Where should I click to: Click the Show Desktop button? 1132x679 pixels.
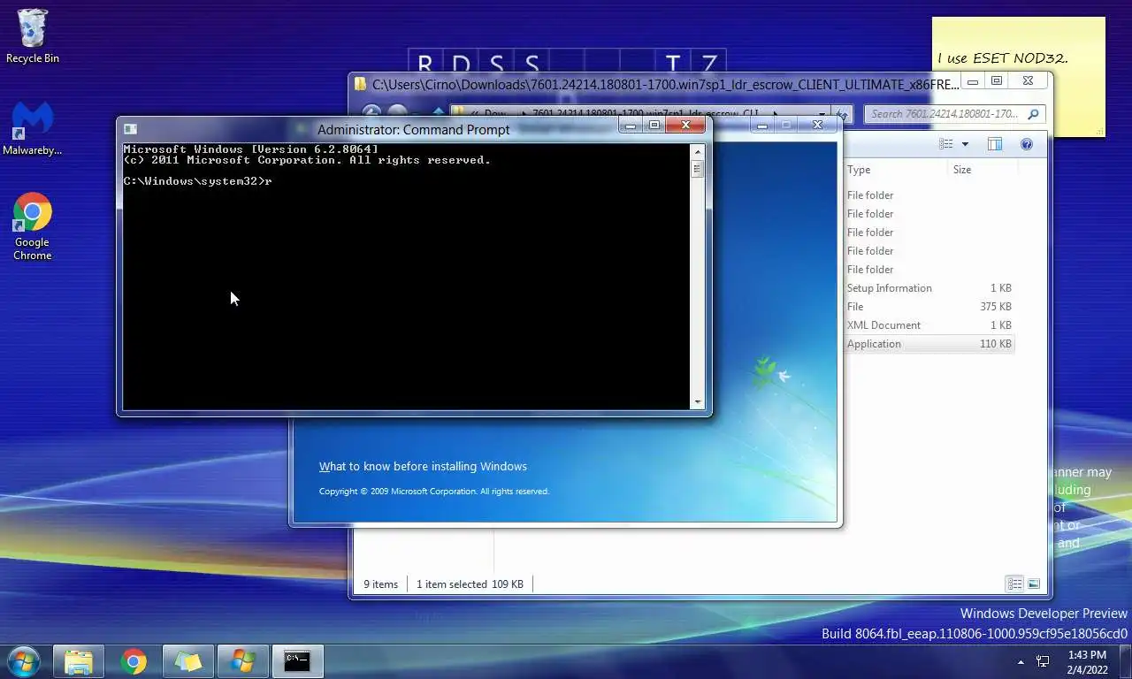[x=1126, y=661]
